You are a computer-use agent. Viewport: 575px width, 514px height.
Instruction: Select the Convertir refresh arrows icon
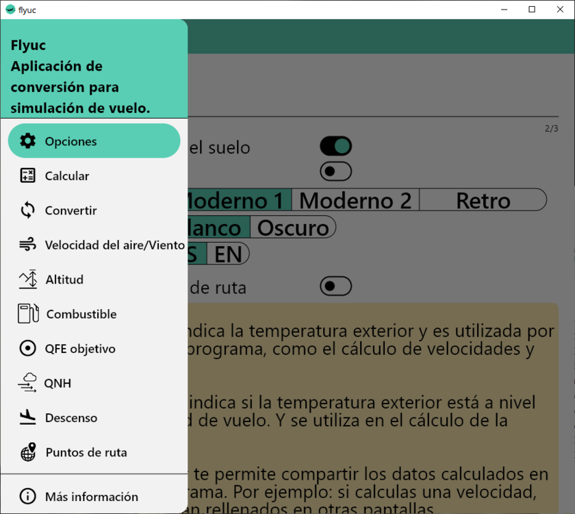click(28, 210)
